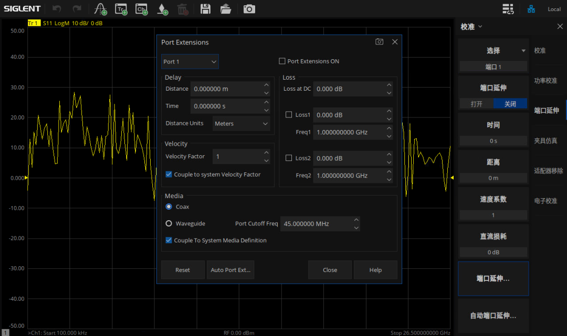Open file using the folder icon

click(x=226, y=9)
